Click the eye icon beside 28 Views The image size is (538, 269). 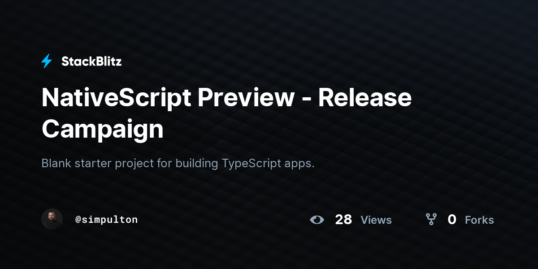(x=317, y=220)
